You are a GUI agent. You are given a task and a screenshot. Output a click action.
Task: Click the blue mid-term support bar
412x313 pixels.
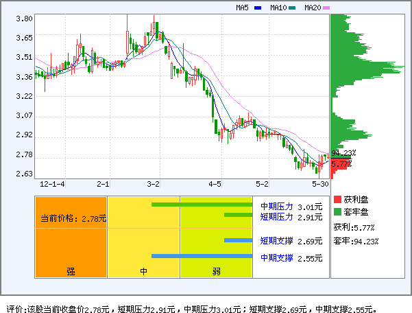pyautogui.click(x=202, y=256)
